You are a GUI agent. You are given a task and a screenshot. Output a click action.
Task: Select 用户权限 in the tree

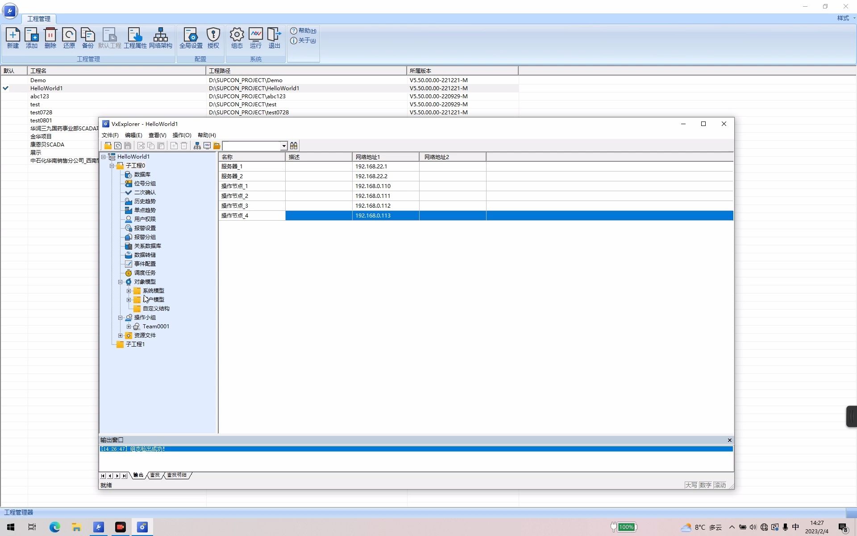(145, 219)
